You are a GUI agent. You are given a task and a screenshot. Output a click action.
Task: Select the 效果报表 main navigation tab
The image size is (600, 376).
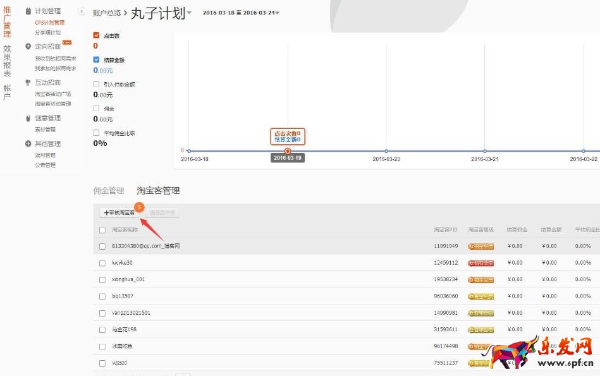tap(7, 61)
